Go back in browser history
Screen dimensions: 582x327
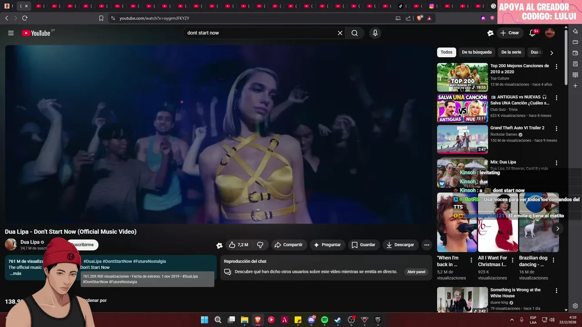pos(6,18)
